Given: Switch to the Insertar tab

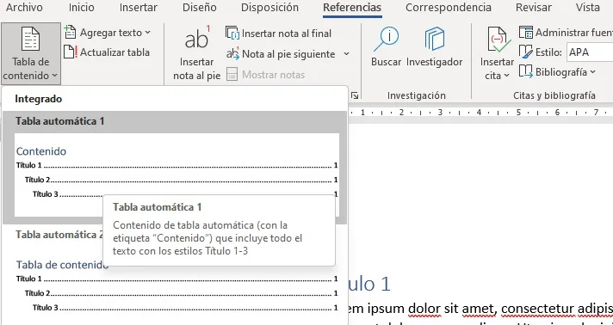Looking at the screenshot, I should click(x=139, y=7).
